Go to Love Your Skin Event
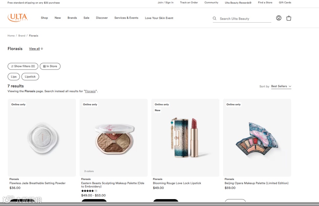The height and width of the screenshot is (206, 319). pos(159,18)
